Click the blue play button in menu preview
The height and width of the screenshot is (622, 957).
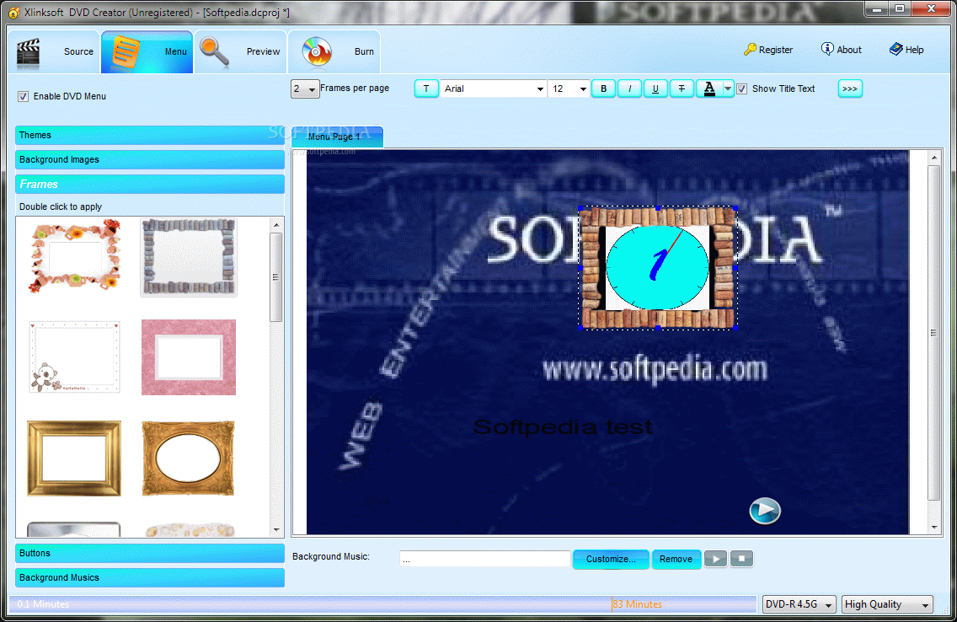pyautogui.click(x=765, y=511)
